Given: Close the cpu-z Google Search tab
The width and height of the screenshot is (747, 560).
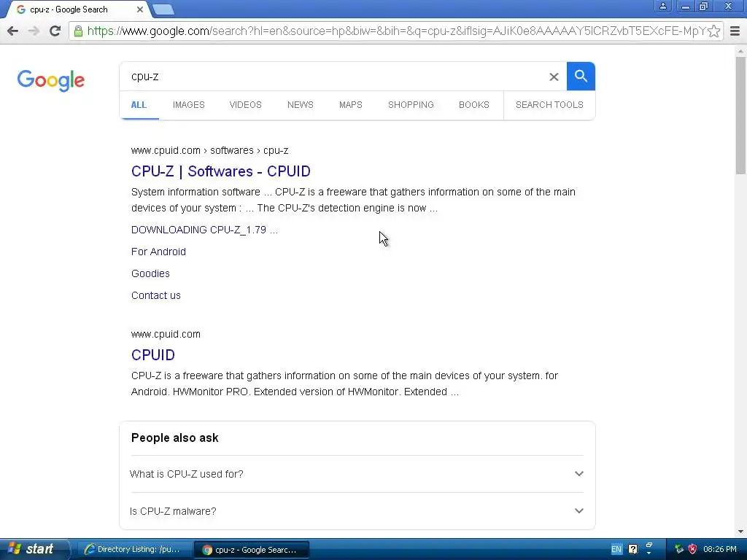Looking at the screenshot, I should 139,9.
